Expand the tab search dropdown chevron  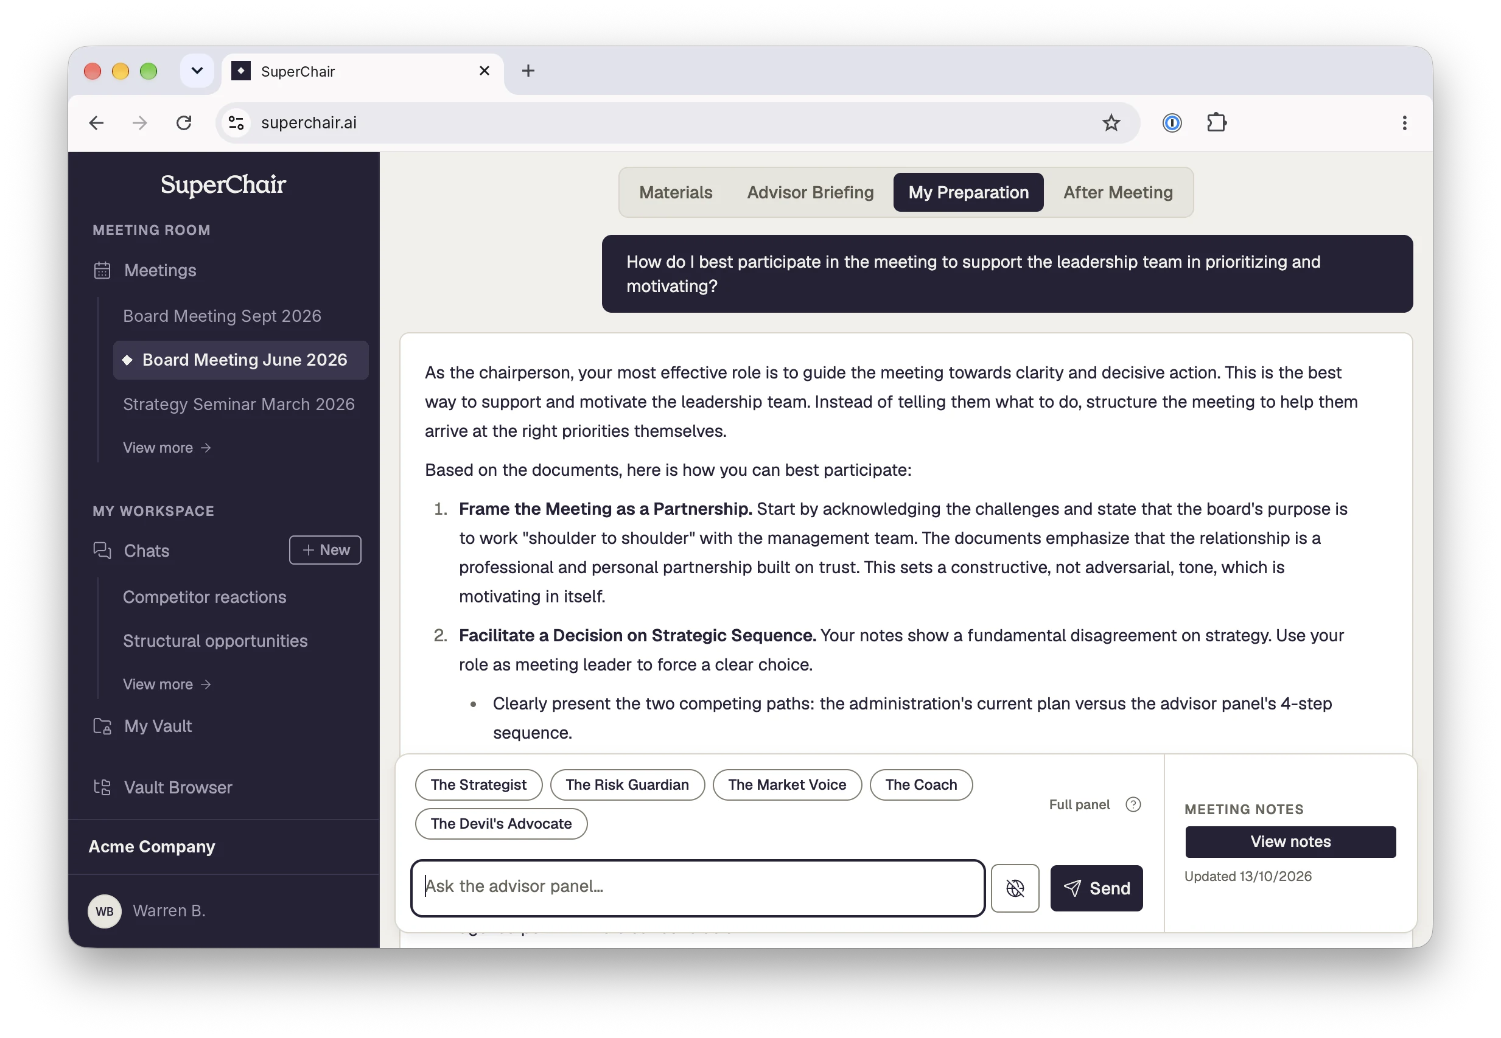tap(197, 70)
